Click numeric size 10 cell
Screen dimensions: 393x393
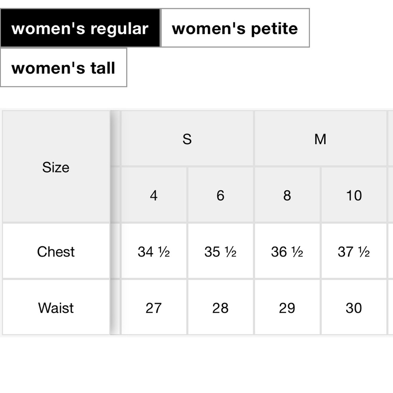(x=354, y=195)
